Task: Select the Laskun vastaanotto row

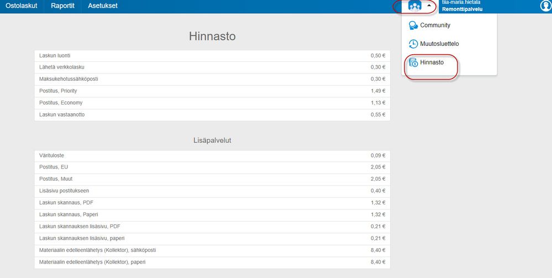Action: [x=212, y=115]
